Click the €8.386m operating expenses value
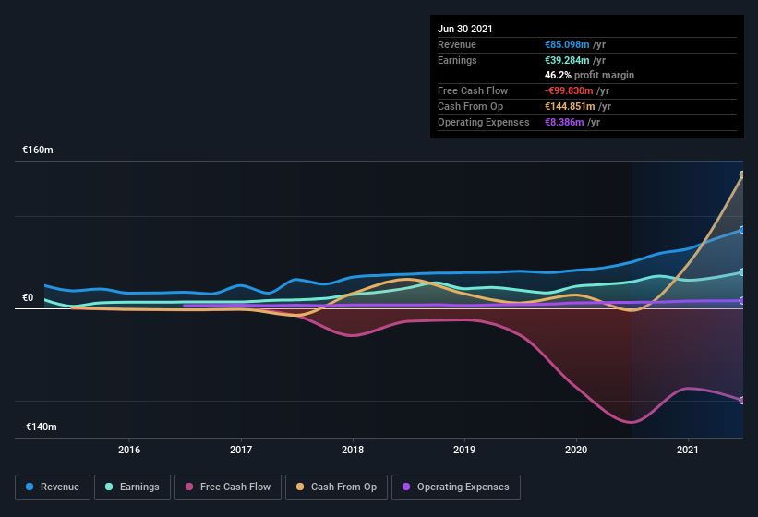758x517 pixels. (564, 122)
